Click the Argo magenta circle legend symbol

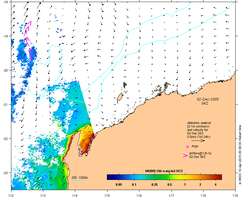tap(188, 147)
